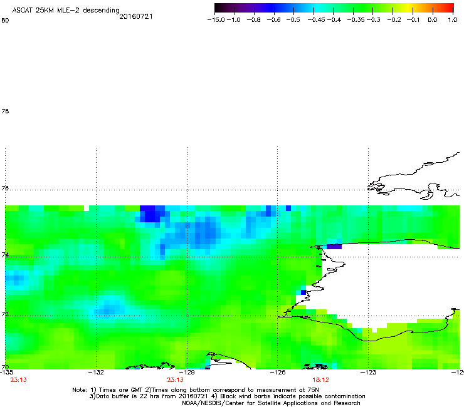The image size is (464, 407).
Task: Click the red '23:13' label near -129
Action: [175, 380]
